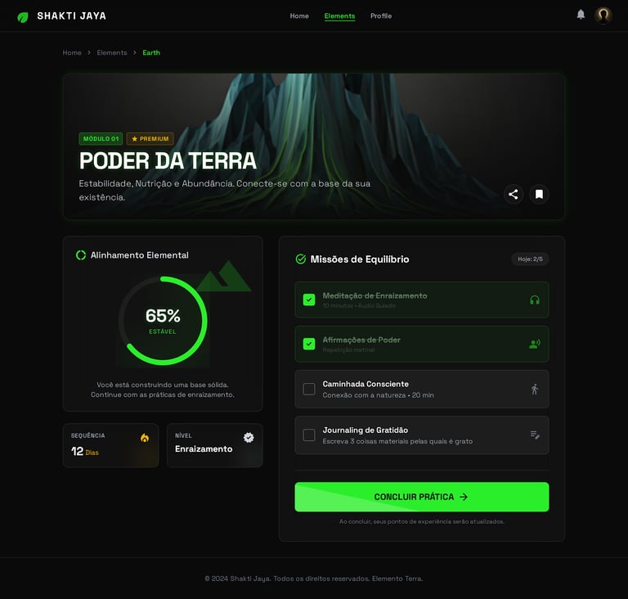Check the Journaling de Gratidão checkbox

[x=309, y=435]
